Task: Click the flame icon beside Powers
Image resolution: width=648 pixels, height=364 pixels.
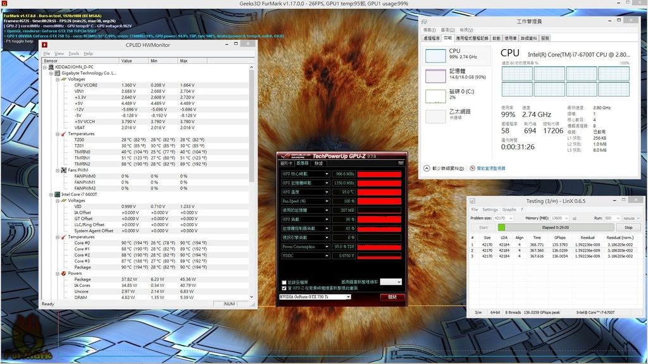Action: click(64, 273)
